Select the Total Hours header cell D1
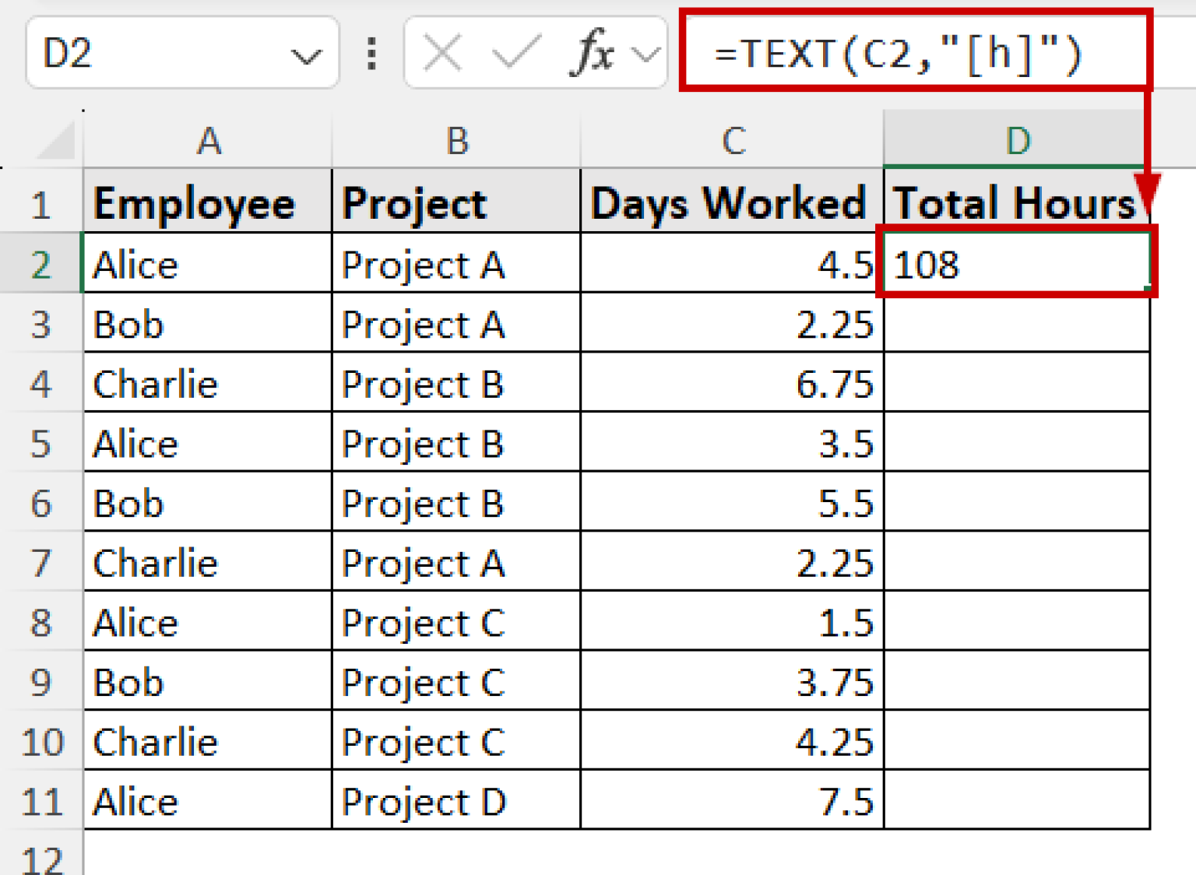This screenshot has height=875, width=1196. point(1012,202)
